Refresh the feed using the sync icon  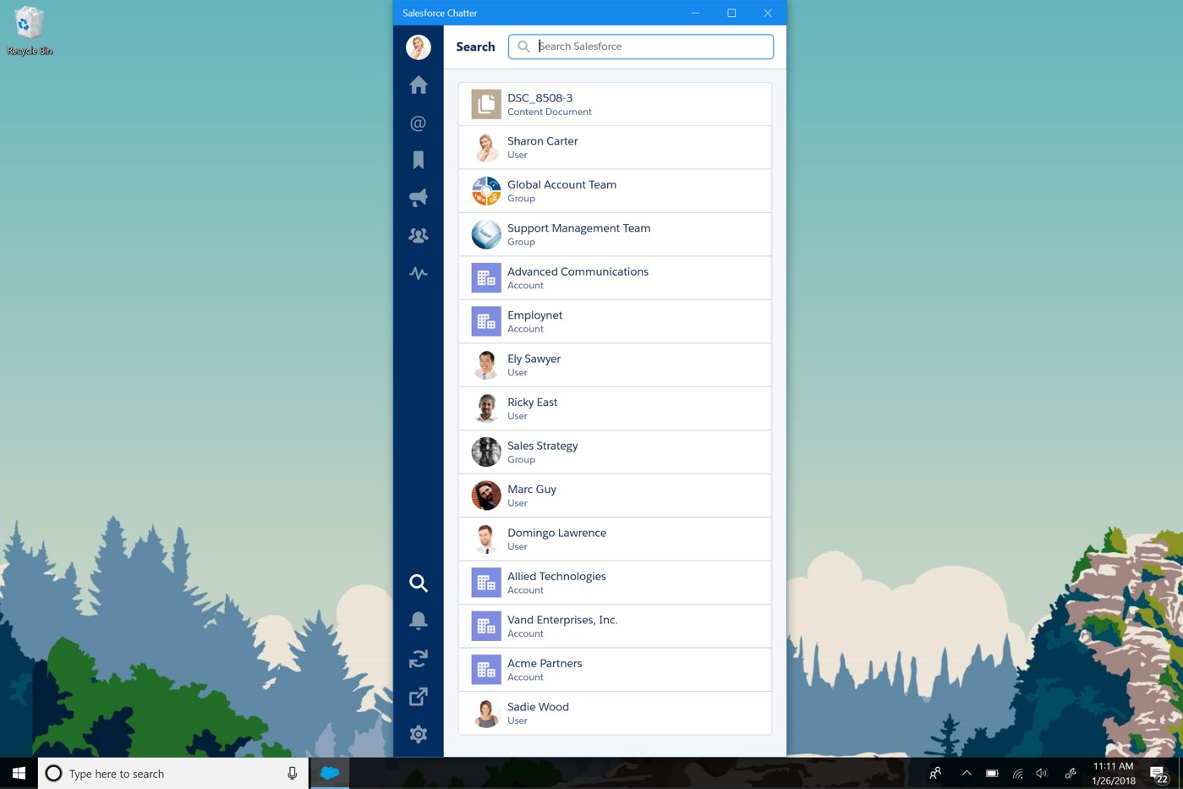click(418, 658)
